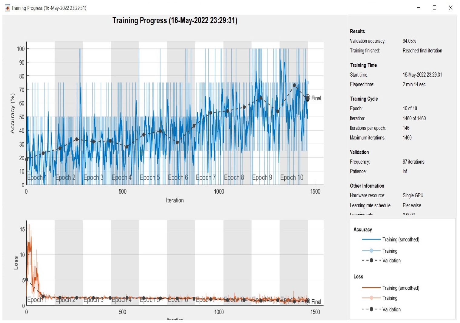
Task: Click the Epoch 1 label in the accuracy plot
Action: (x=37, y=178)
